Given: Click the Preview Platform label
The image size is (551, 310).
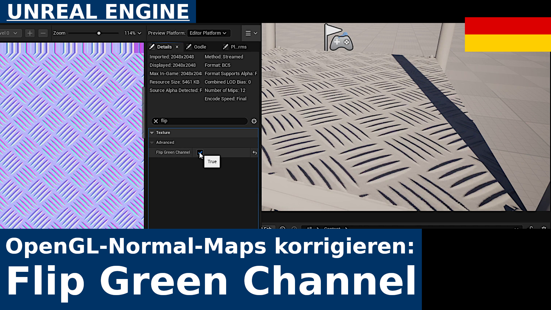Looking at the screenshot, I should point(166,33).
